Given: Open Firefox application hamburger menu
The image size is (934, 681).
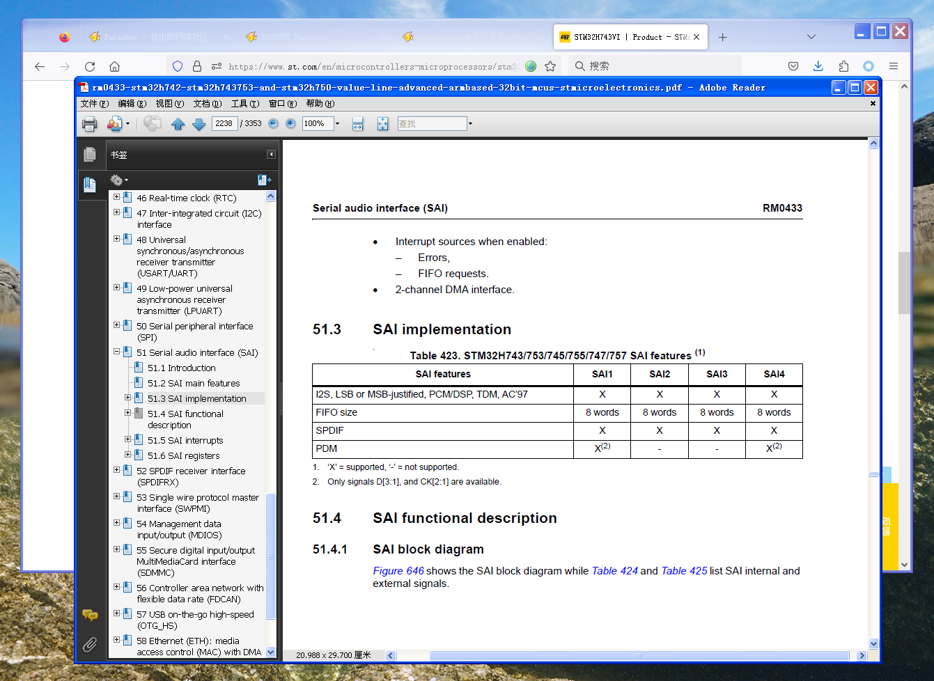Looking at the screenshot, I should 894,66.
